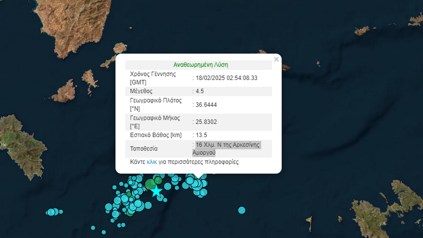423x238 pixels.
Task: Close the earthquake info popup
Action: click(276, 59)
